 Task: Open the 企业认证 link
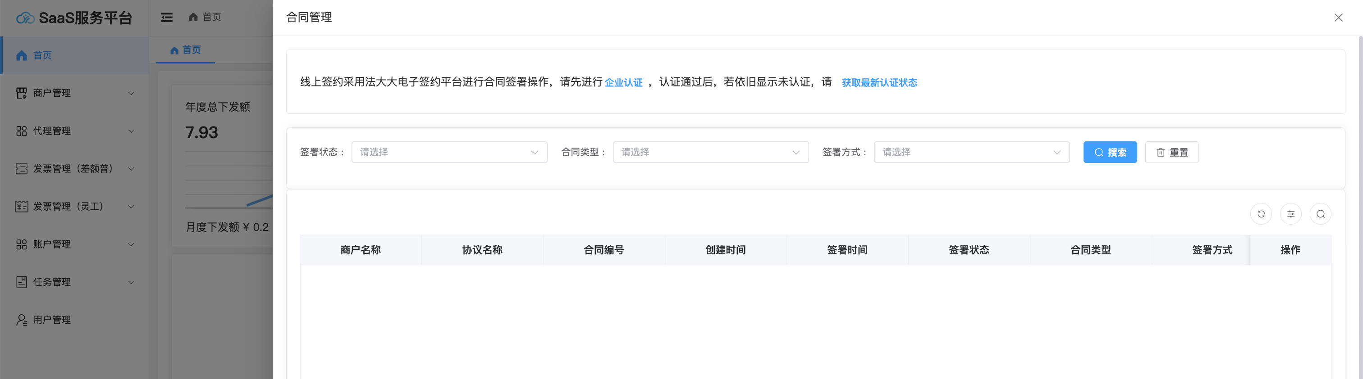pos(623,82)
